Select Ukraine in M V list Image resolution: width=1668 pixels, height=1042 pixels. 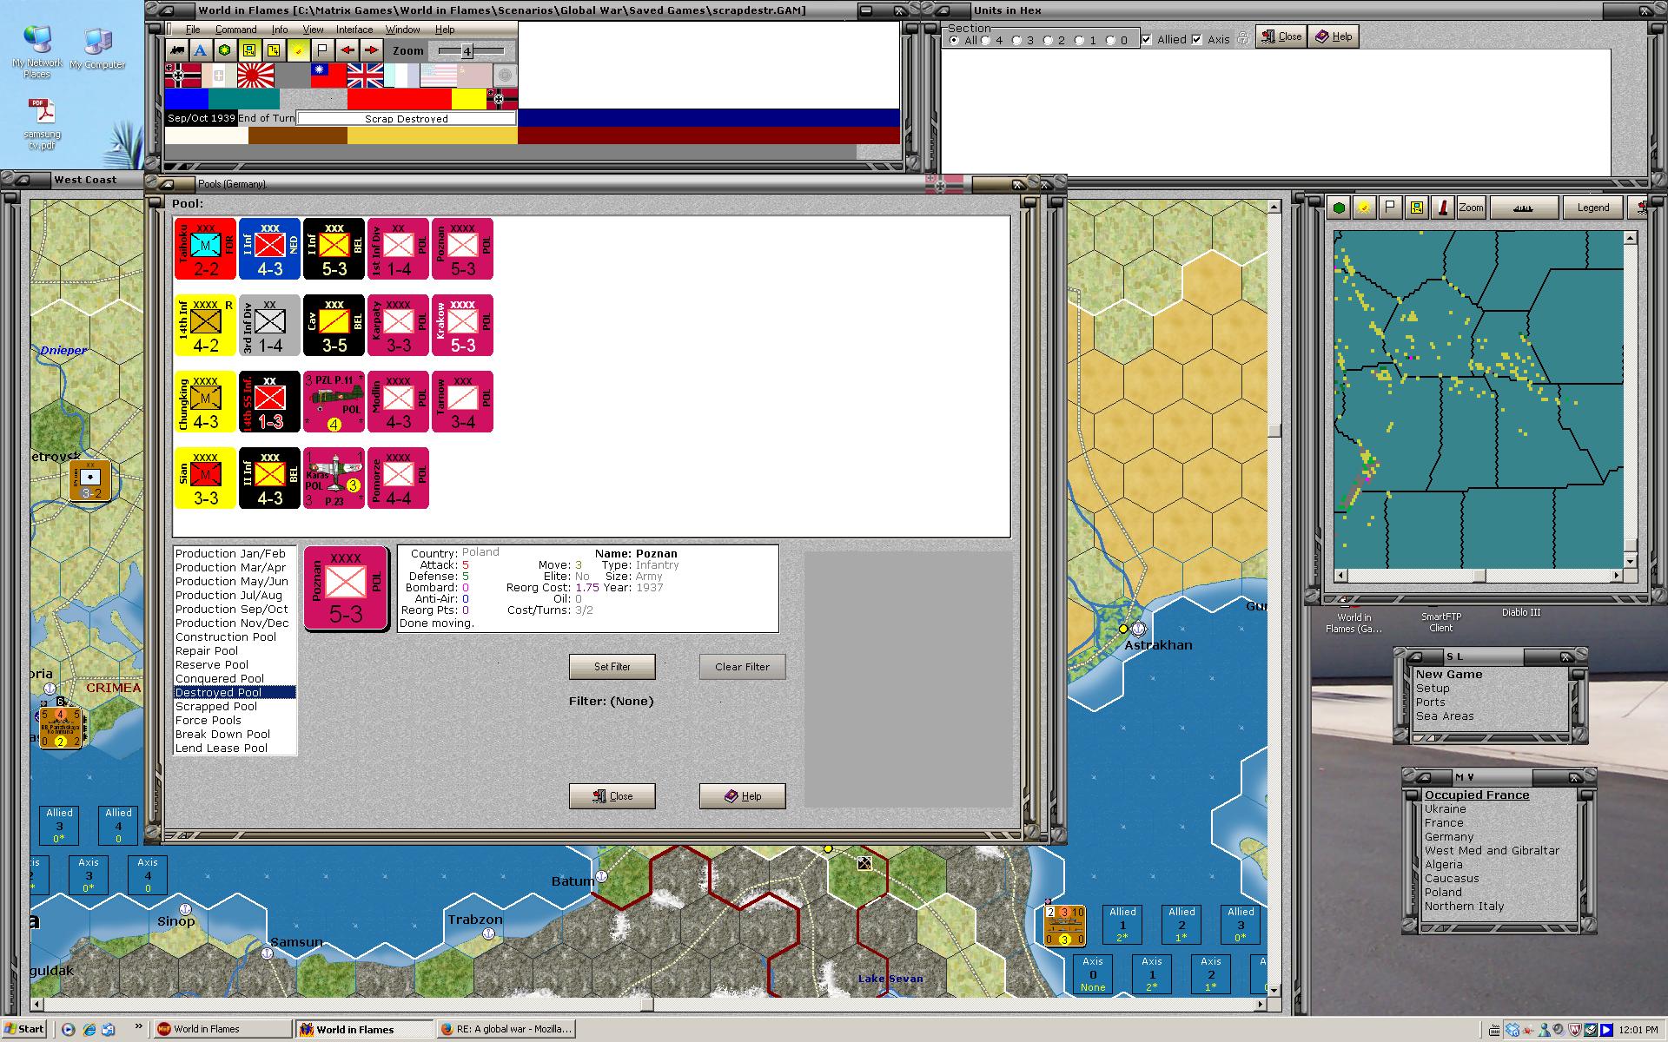[1445, 809]
